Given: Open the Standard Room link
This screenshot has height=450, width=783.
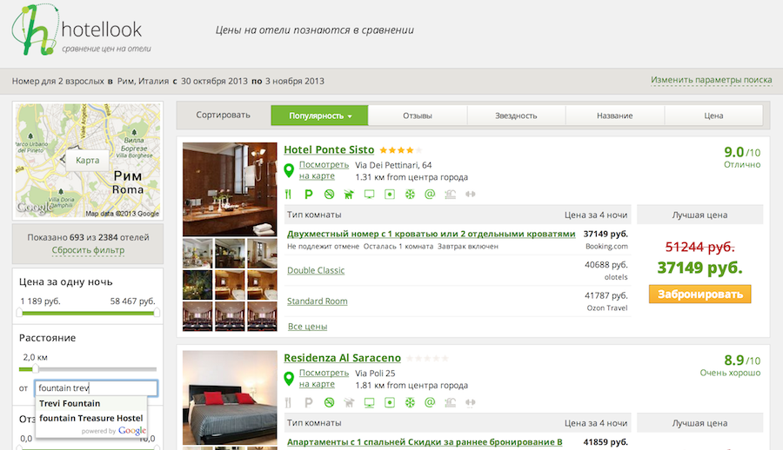Looking at the screenshot, I should click(x=317, y=301).
